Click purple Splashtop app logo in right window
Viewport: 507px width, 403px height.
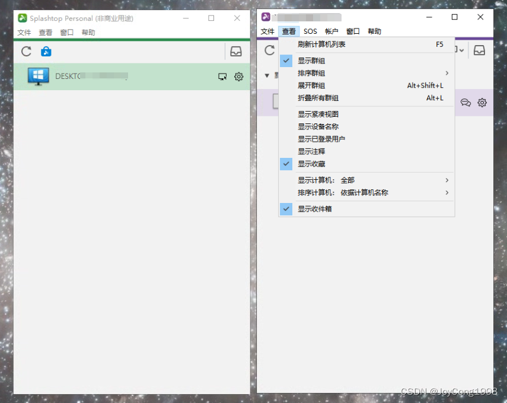266,17
